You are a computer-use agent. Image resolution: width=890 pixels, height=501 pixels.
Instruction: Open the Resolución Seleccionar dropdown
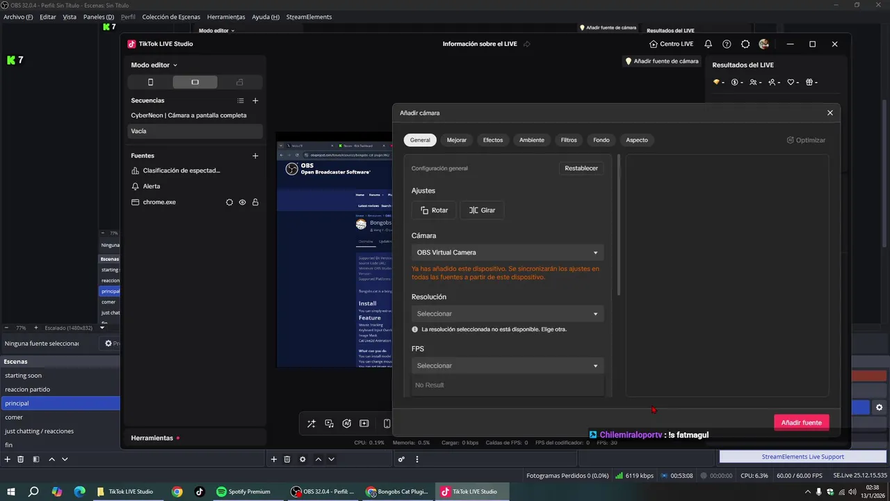[508, 314]
